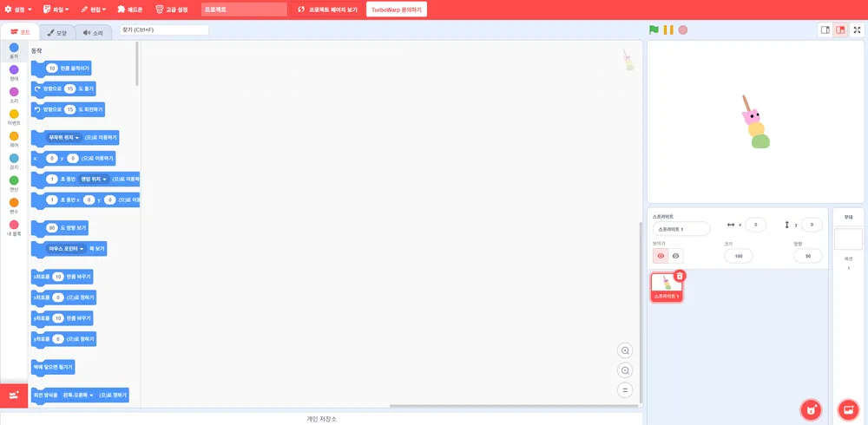
Task: Open the 왼쪽-오른쪽 rotation style dropdown
Action: 77,396
